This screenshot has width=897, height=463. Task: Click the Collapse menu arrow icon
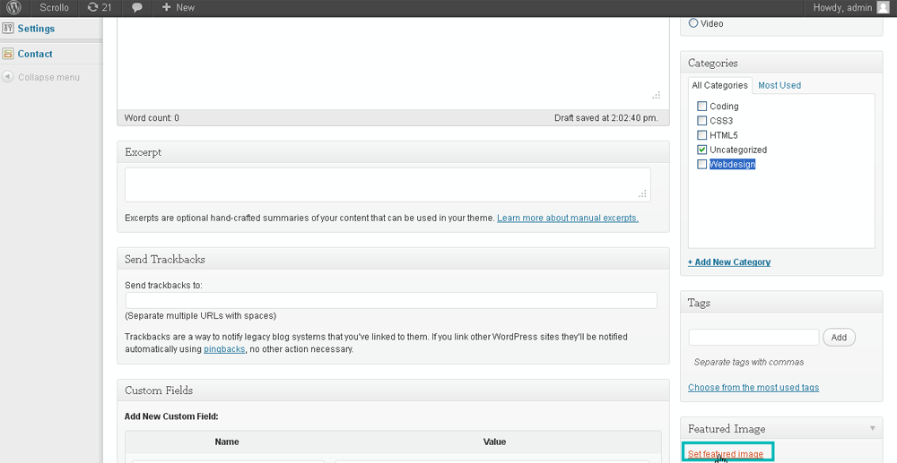(x=8, y=77)
